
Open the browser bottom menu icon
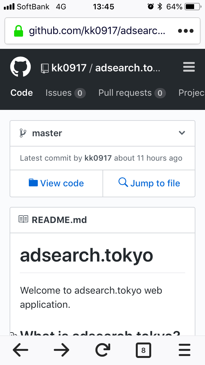pyautogui.click(x=184, y=350)
